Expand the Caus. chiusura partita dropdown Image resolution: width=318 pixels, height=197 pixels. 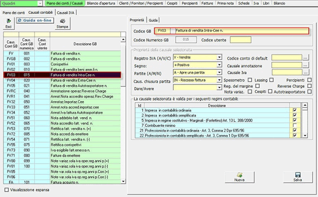pos(219,79)
